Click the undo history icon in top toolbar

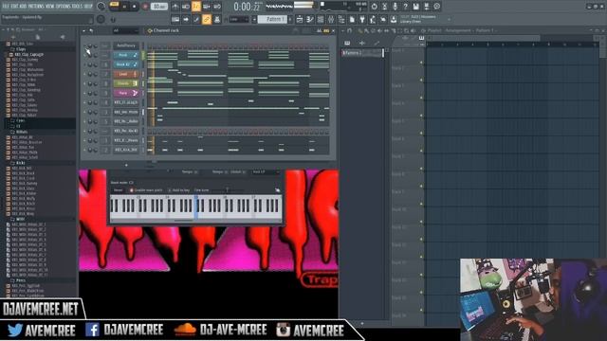click(374, 7)
